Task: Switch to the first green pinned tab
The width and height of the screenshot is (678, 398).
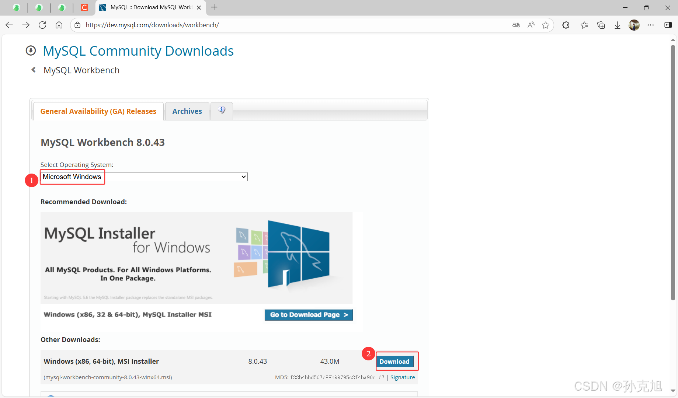Action: pos(16,7)
